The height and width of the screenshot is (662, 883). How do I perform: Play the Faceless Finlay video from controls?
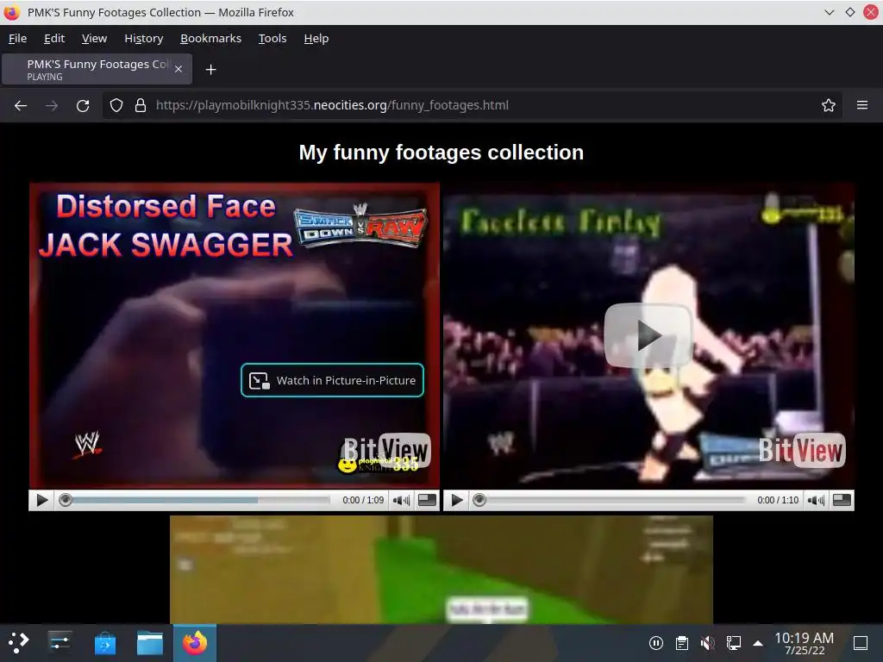tap(457, 500)
